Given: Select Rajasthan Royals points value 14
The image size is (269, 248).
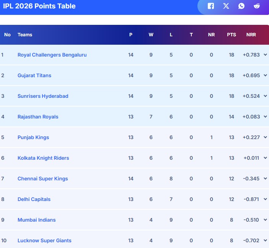Looking at the screenshot, I should tap(232, 117).
